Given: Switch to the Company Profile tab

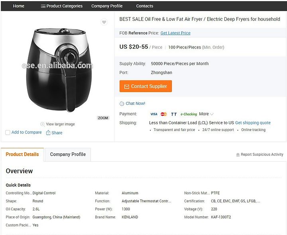Looking at the screenshot, I should (x=68, y=155).
